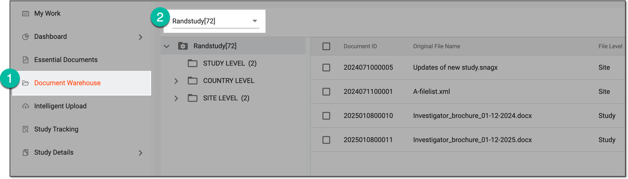Click file name Updates of new study.snagx
The width and height of the screenshot is (628, 179).
tap(455, 67)
